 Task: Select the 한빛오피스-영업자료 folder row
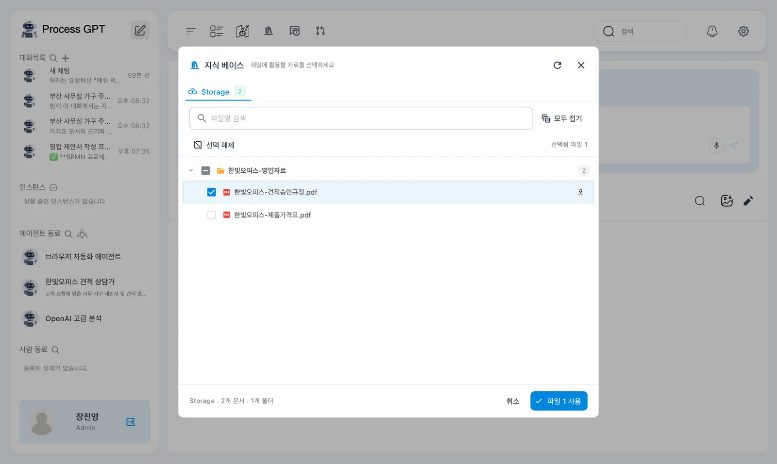[x=388, y=170]
